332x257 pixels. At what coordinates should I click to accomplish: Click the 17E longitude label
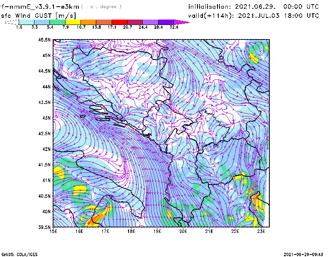click(x=105, y=231)
